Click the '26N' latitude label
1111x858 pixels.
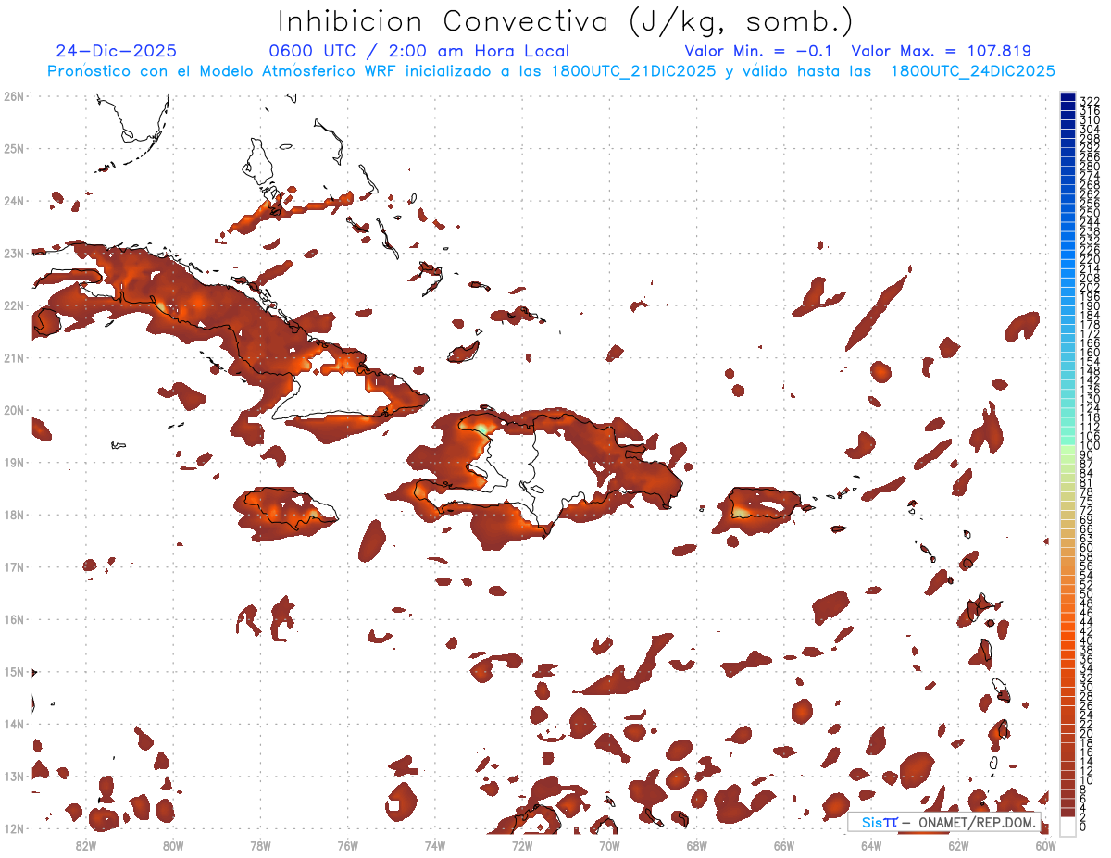(x=14, y=96)
